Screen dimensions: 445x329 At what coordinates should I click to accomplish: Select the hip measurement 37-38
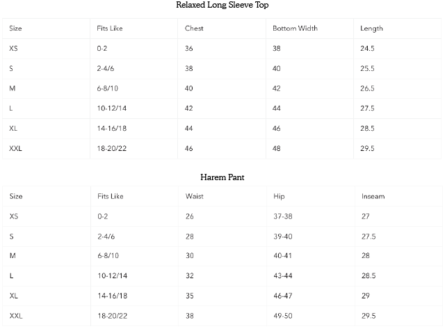(x=284, y=216)
